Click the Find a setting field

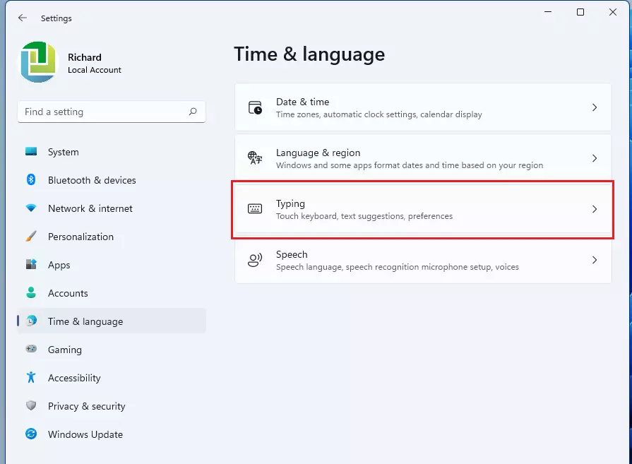(112, 112)
